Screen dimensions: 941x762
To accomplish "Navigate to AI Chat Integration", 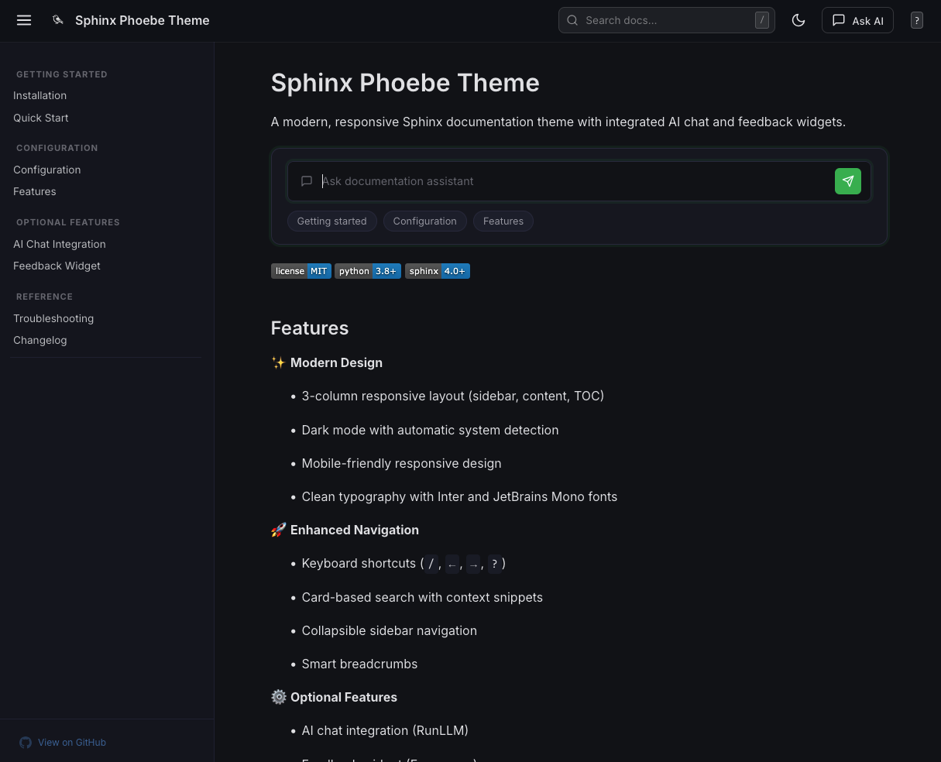I will pos(60,244).
